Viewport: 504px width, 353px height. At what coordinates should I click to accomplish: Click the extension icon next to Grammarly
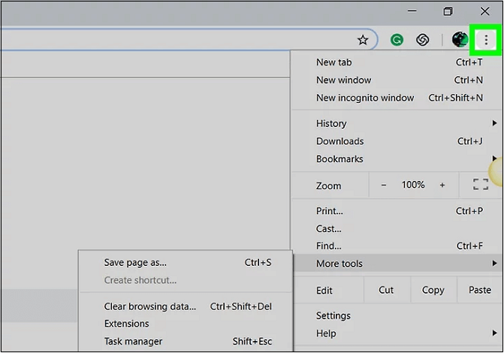pos(423,40)
